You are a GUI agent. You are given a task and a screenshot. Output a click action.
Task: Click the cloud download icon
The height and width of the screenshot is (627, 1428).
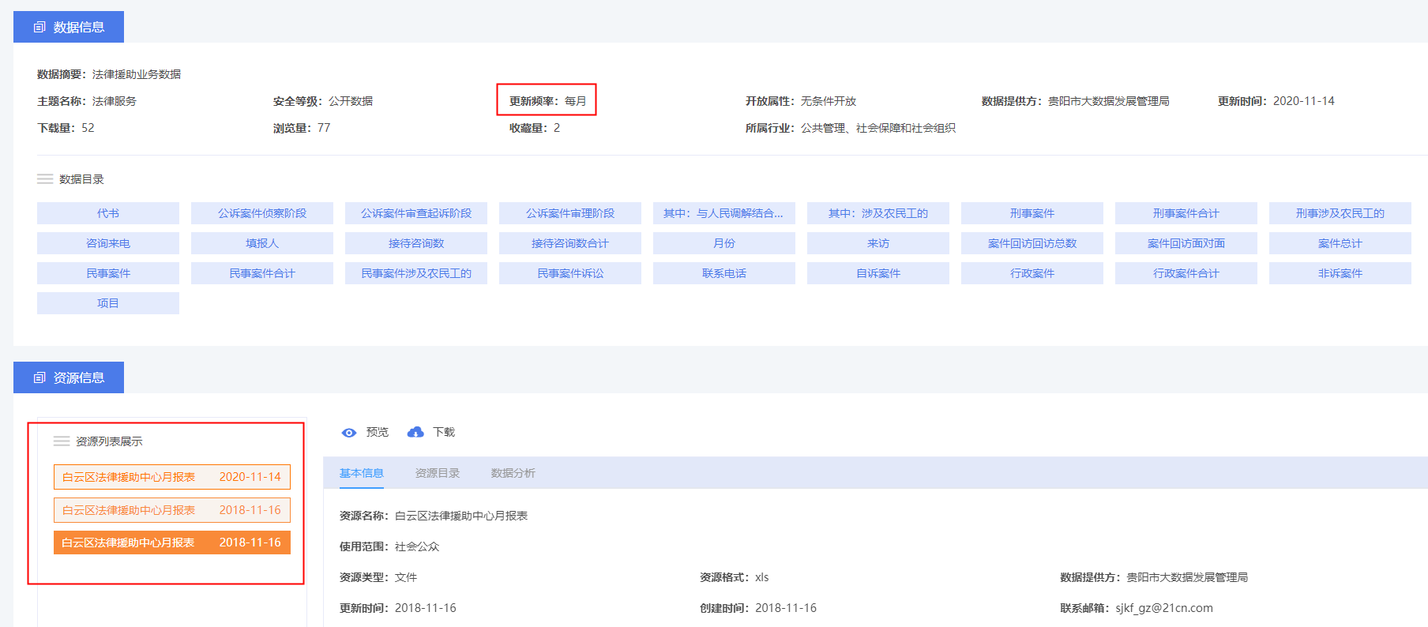(x=415, y=432)
